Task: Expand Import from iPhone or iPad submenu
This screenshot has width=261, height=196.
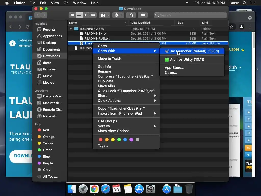Action: (x=126, y=113)
